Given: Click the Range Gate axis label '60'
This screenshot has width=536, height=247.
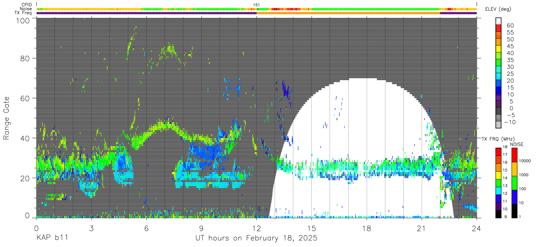Looking at the screenshot, I should pyautogui.click(x=25, y=98).
